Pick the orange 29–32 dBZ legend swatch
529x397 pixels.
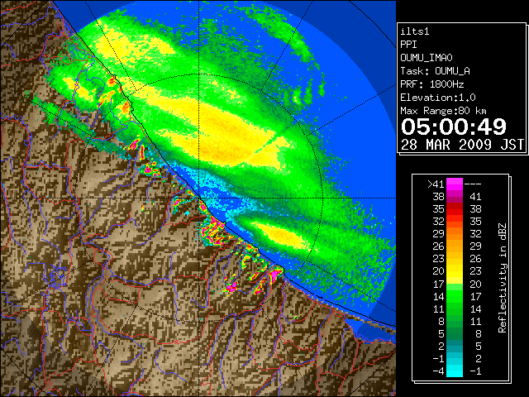tap(455, 234)
